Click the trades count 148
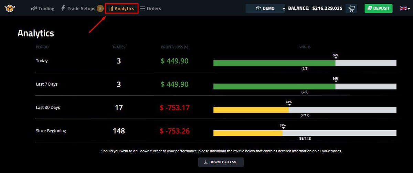This screenshot has height=173, width=413. [119, 131]
